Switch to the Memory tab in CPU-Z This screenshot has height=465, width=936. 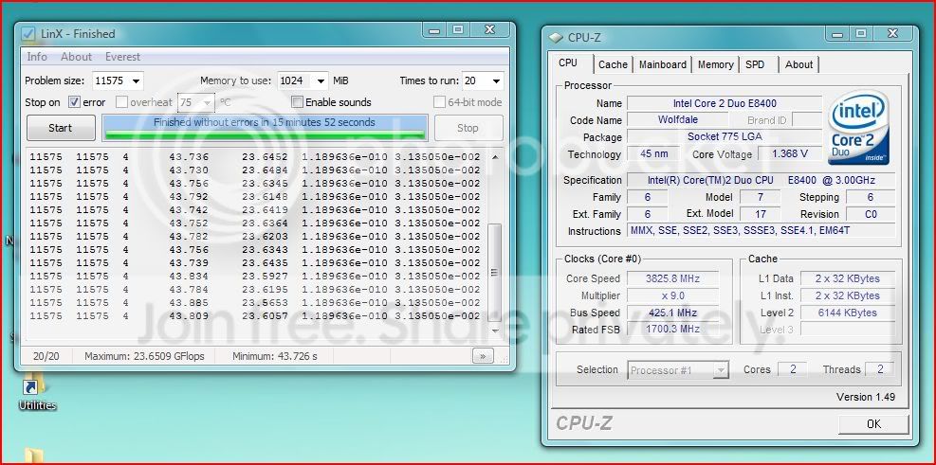click(716, 64)
